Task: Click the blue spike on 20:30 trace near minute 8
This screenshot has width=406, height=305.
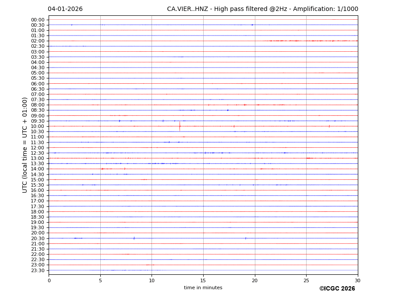Action: [134, 238]
